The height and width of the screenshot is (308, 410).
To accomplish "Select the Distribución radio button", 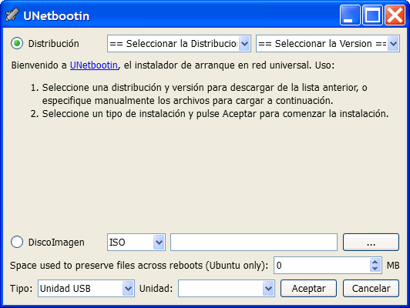I will (17, 43).
